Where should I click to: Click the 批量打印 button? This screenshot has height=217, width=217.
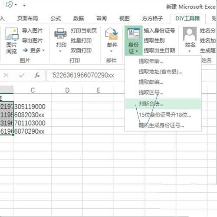pyautogui.click(x=81, y=40)
